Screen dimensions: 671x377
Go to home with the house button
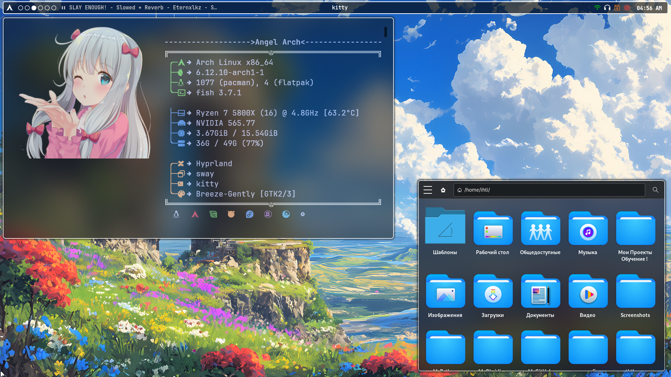point(443,190)
